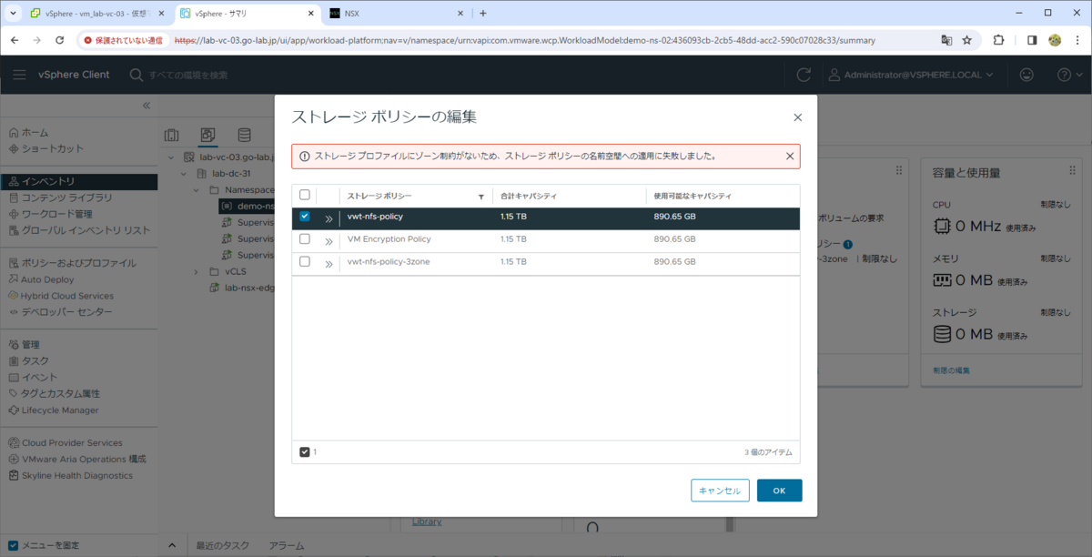Screen dimensions: 1092x557
Task: Click the 制限の編集 link
Action: coord(951,370)
